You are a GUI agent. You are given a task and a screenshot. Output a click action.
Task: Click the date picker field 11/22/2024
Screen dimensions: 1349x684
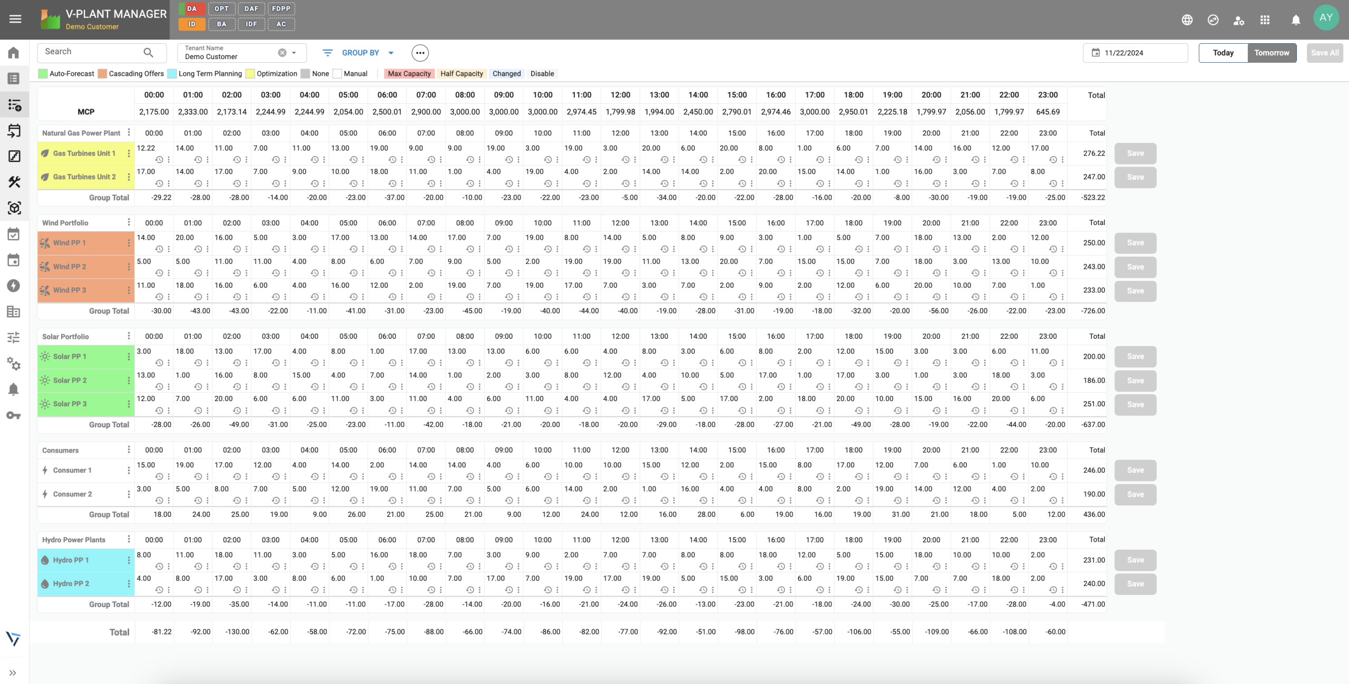(x=1135, y=53)
